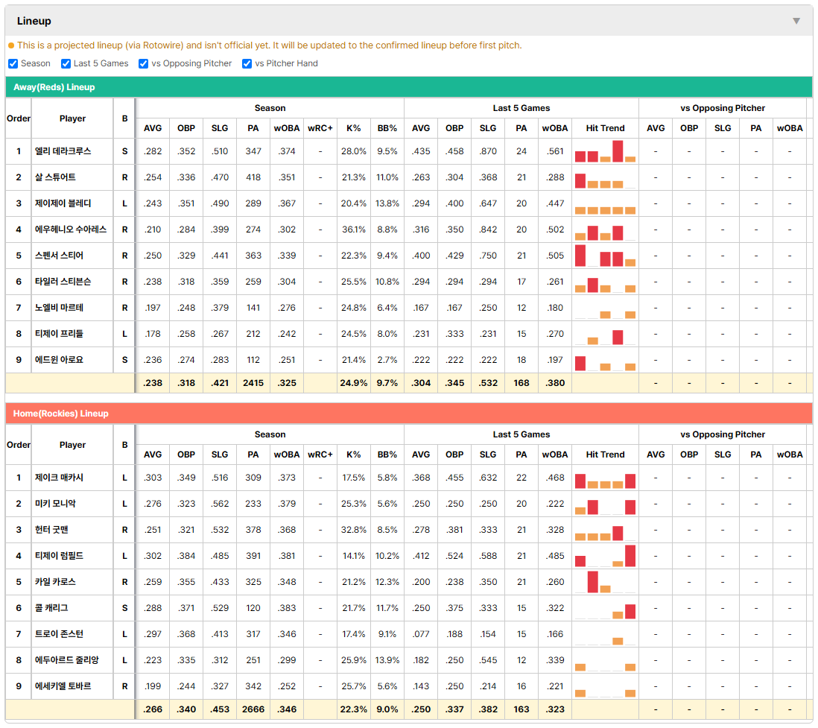
Task: Click the orange notice dot icon
Action: click(11, 45)
